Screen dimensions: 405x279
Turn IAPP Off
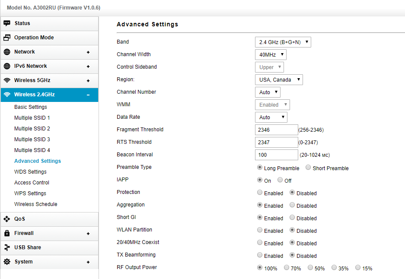[x=280, y=180]
